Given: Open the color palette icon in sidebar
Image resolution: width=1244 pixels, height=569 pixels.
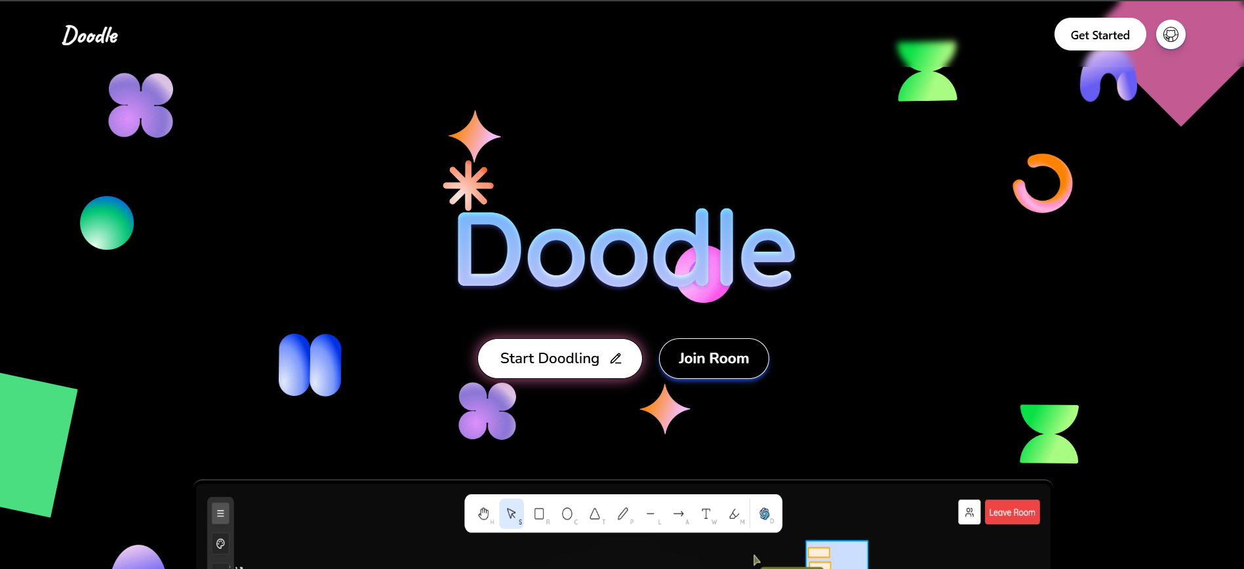Looking at the screenshot, I should click(220, 543).
